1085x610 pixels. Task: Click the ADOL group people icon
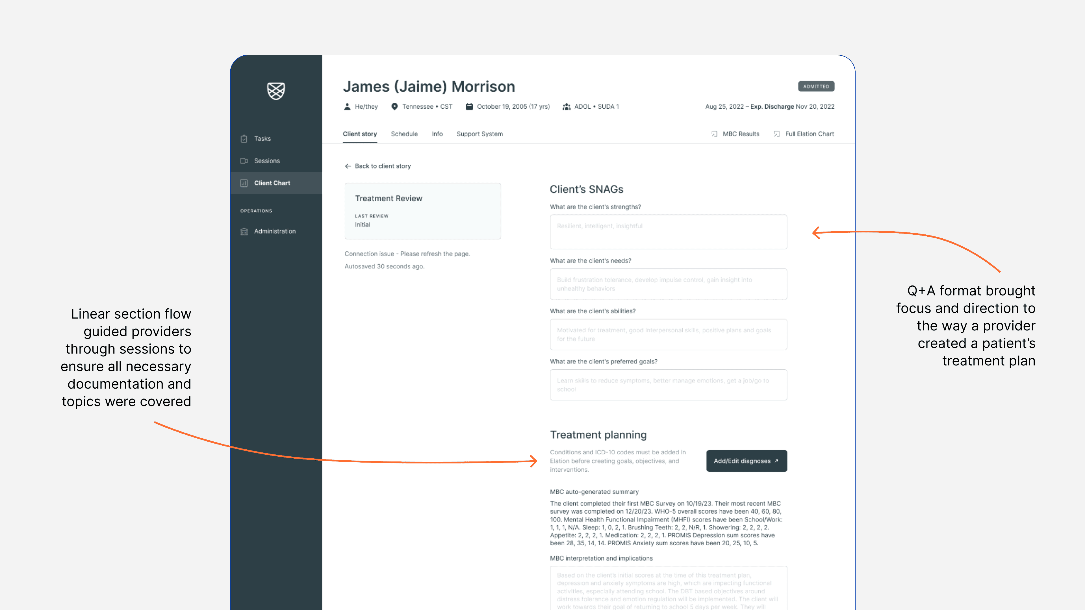click(x=567, y=106)
